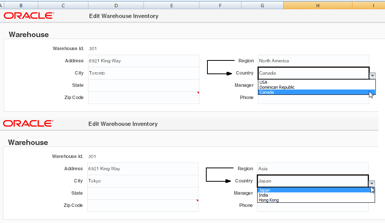Screen dimensions: 385x223
Task: Click top Edit Warehouse Inventory title
Action: pyautogui.click(x=124, y=16)
